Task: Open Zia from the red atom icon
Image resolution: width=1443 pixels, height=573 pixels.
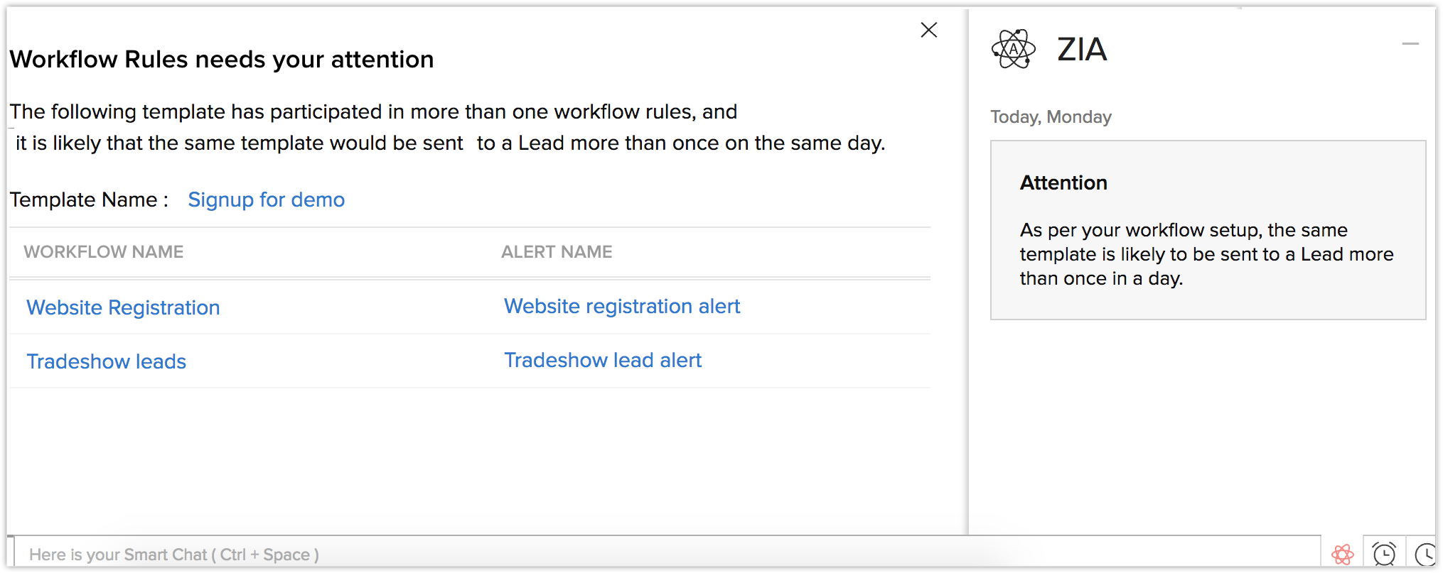Action: coord(1342,554)
